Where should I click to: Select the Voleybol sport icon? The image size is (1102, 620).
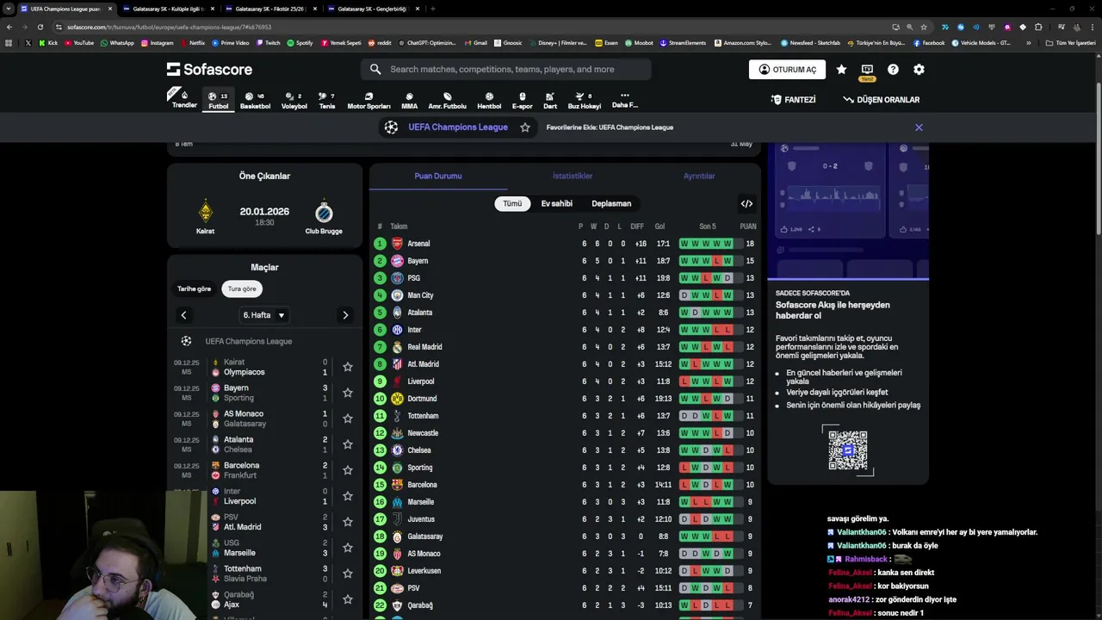(x=294, y=100)
